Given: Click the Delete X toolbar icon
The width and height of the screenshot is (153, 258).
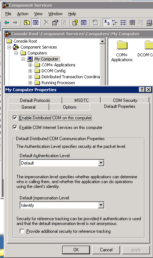Looking at the screenshot, I should pos(47,23).
